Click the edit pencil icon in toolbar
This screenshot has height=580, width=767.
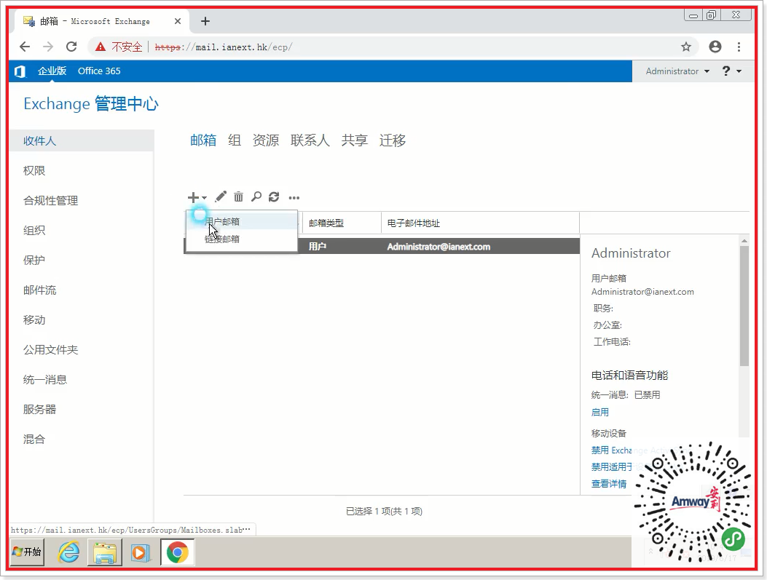[x=221, y=197]
